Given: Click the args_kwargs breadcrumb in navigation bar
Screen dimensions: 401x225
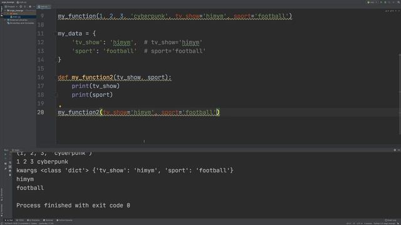Looking at the screenshot, I should (x=8, y=2).
